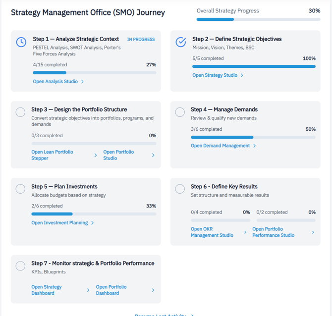Select the Step 5 circle indicator
Screen dimensions: 332x316
(20, 189)
